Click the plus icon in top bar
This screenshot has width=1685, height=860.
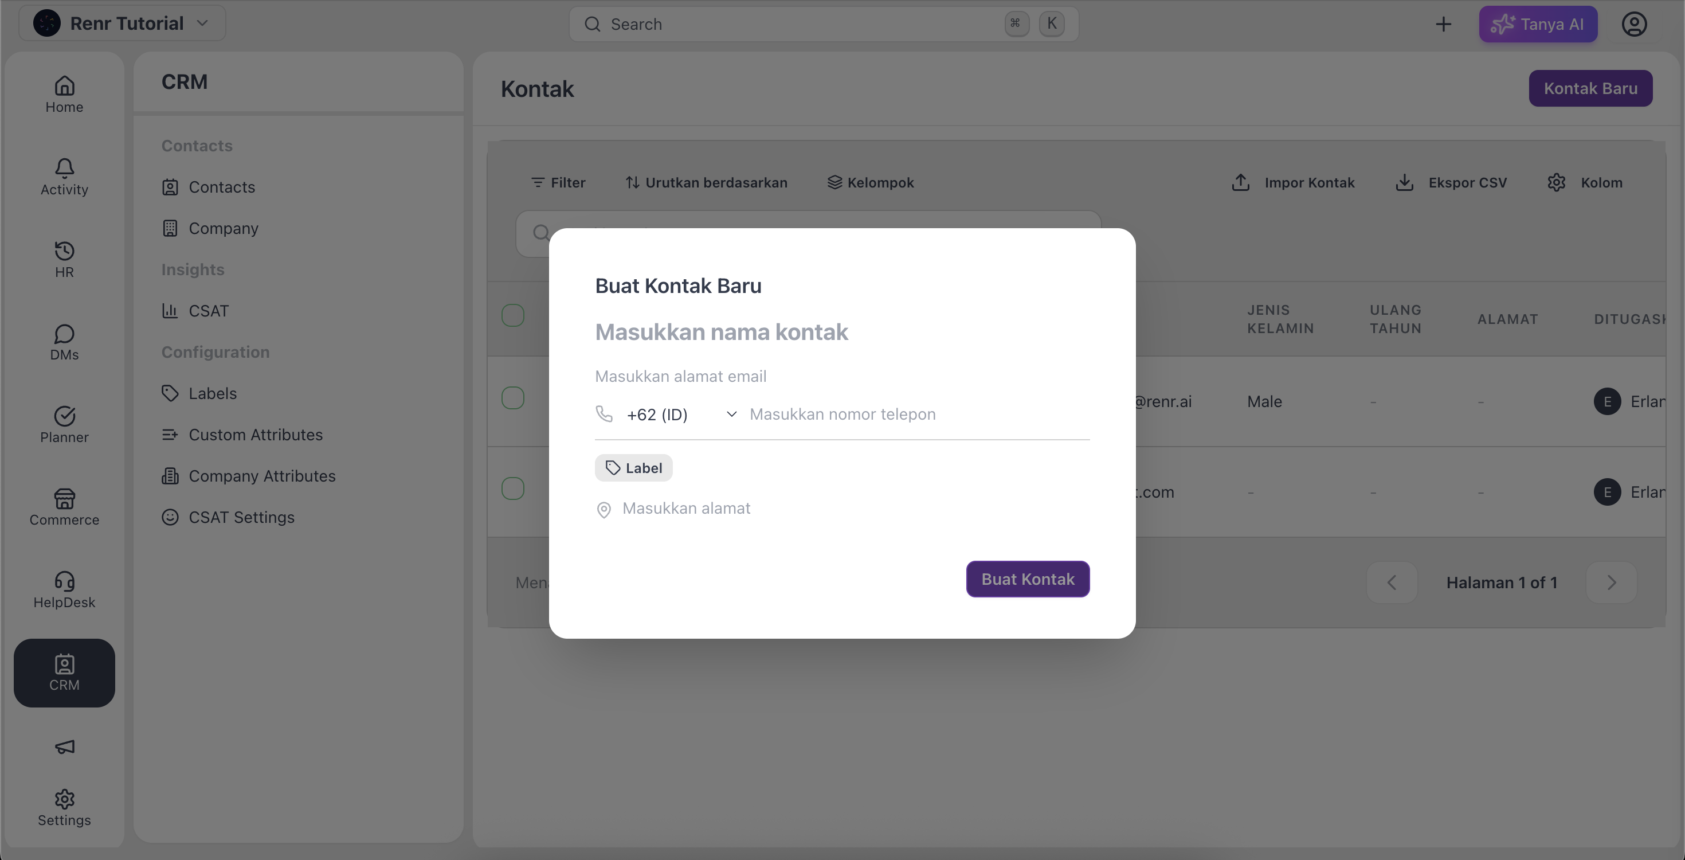point(1443,24)
